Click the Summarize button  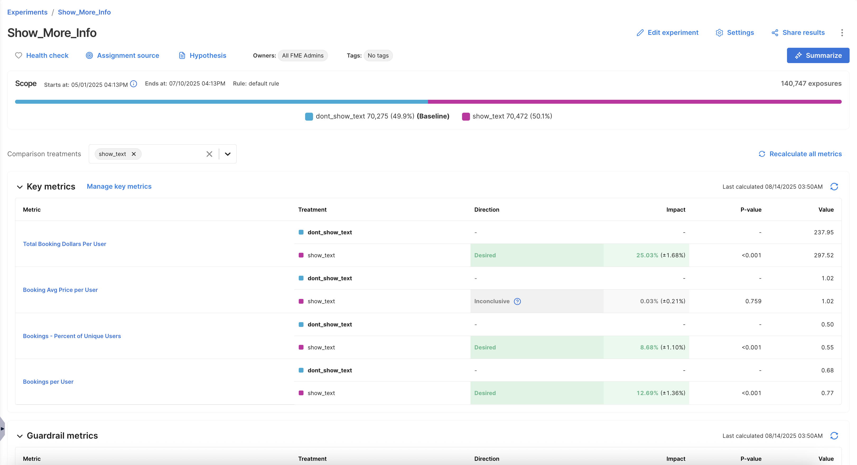click(x=818, y=55)
